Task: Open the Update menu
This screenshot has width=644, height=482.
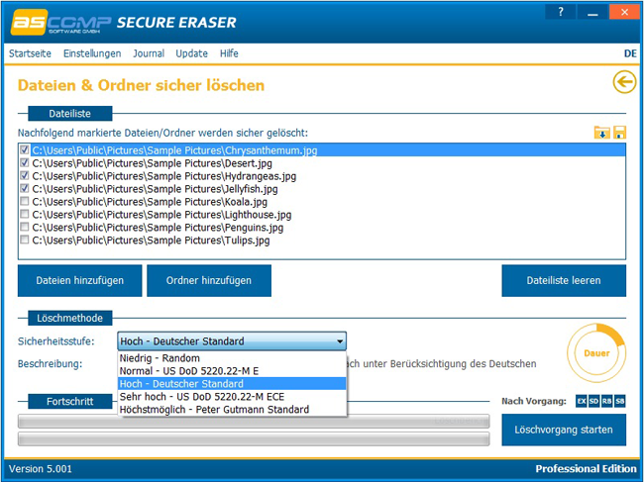Action: pos(192,53)
